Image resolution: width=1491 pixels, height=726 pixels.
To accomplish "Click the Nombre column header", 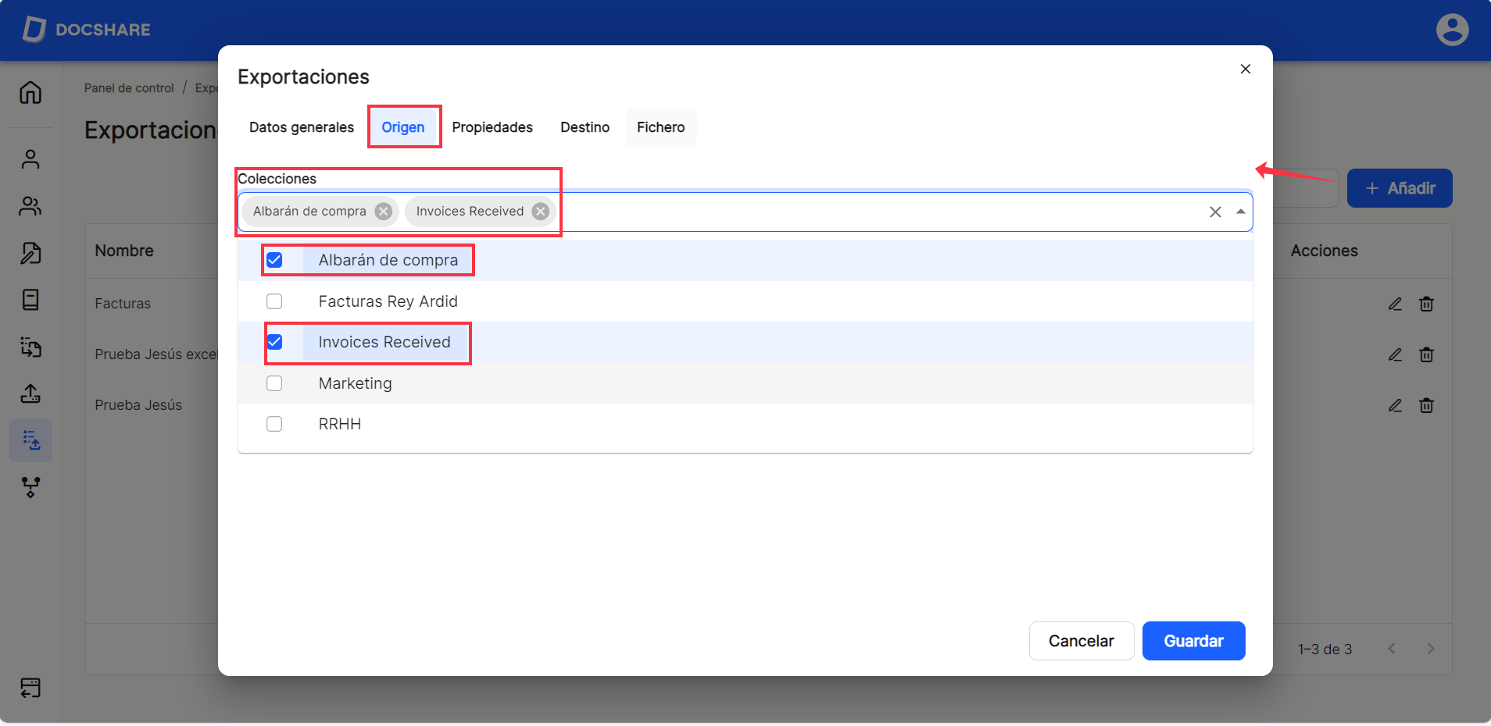I will point(124,251).
